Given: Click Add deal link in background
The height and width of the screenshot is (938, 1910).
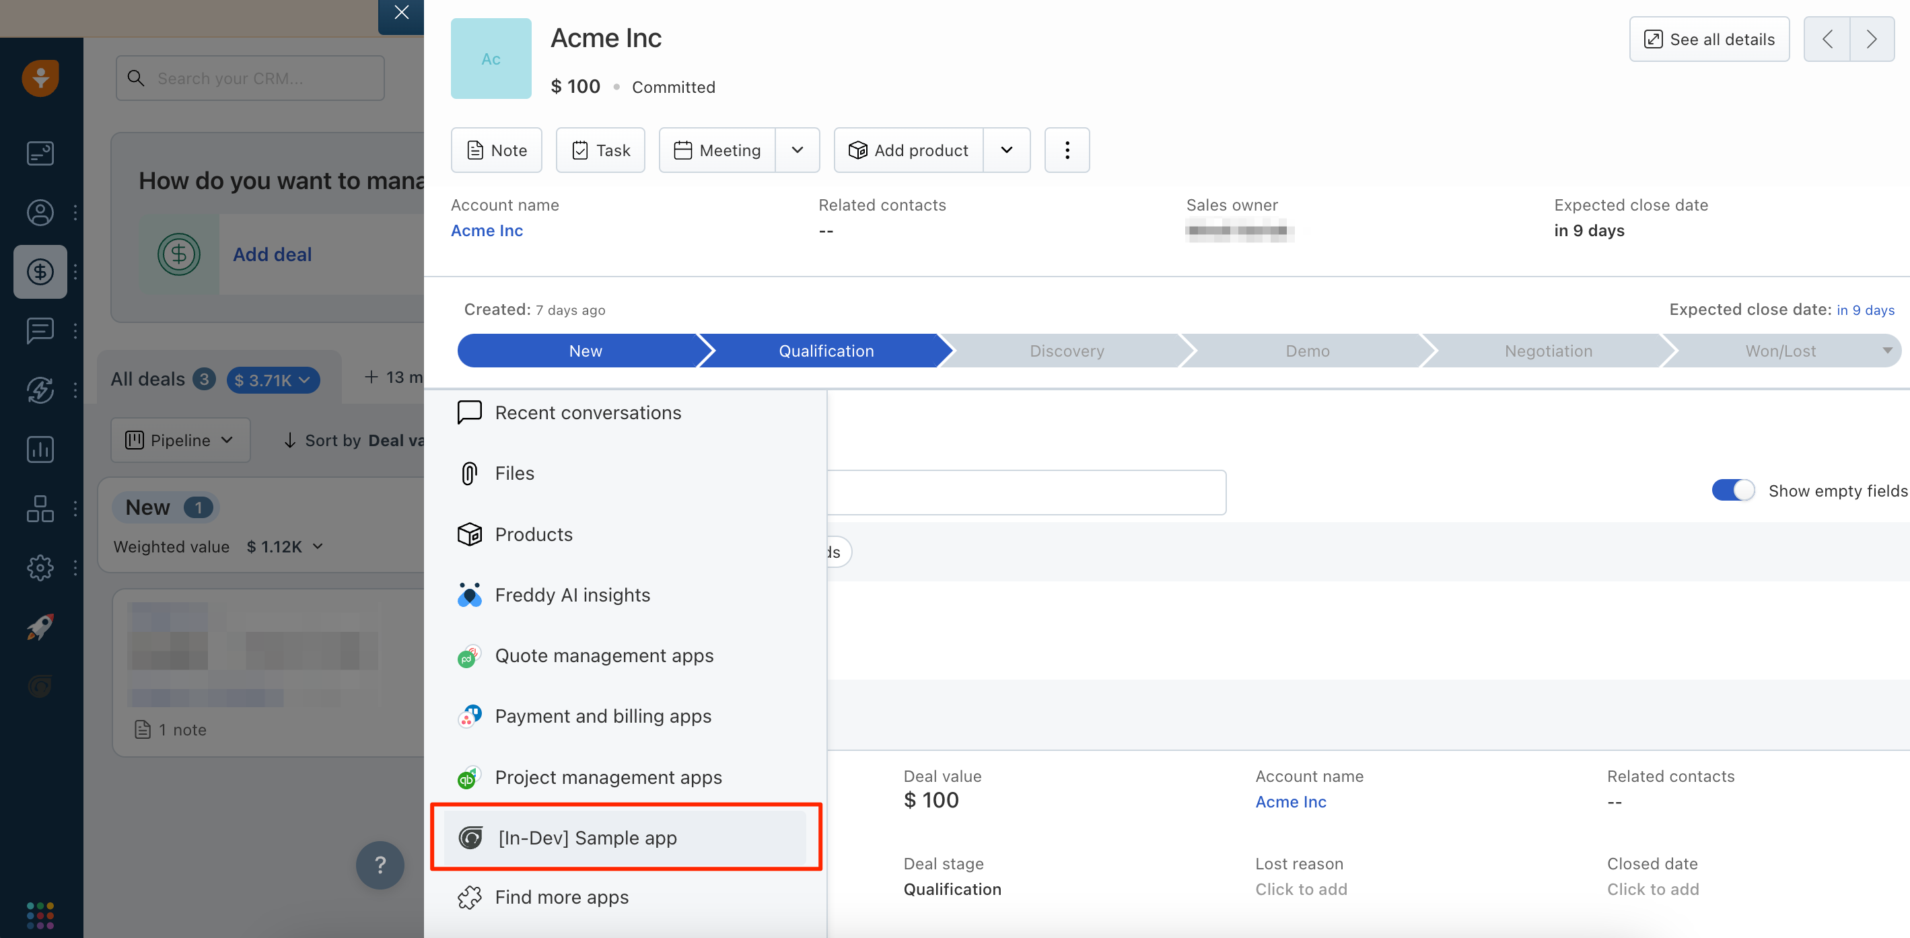Looking at the screenshot, I should pyautogui.click(x=272, y=254).
